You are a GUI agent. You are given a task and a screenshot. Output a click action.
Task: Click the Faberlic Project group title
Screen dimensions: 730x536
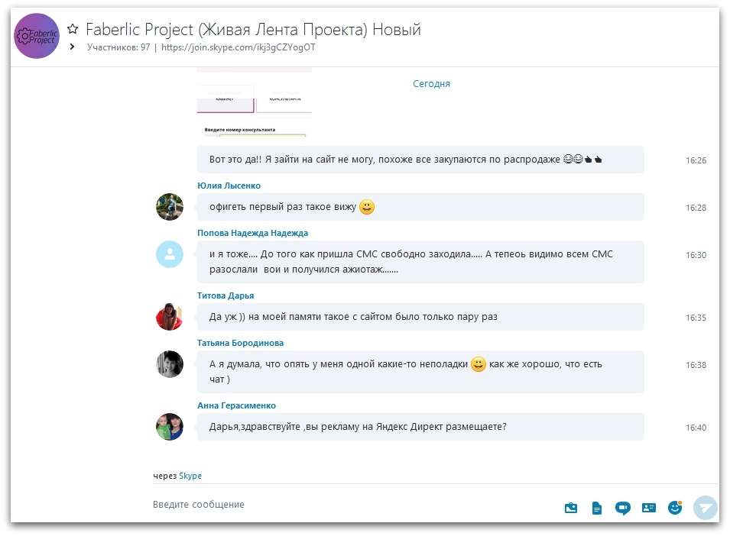[253, 29]
